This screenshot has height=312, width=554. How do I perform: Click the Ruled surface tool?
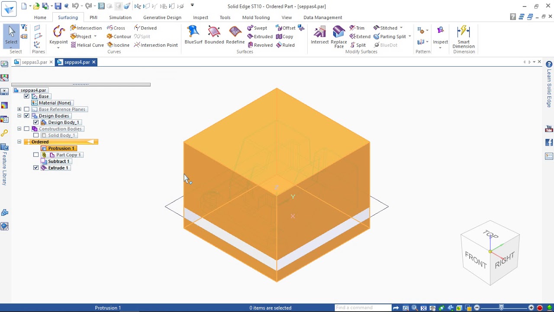point(285,45)
